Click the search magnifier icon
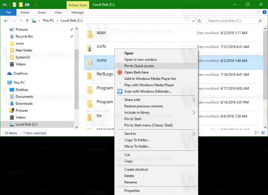268x195 pixels. click(x=260, y=21)
